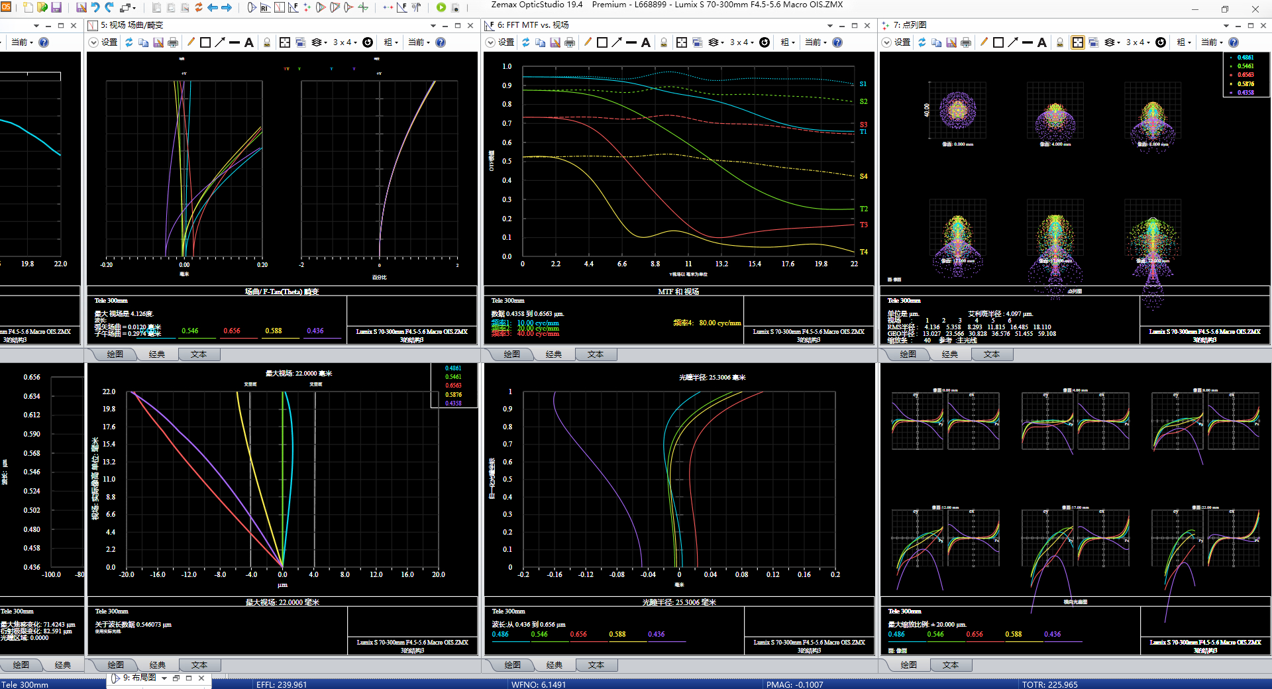The width and height of the screenshot is (1272, 689).
Task: Open the 3 x 4 layout dropdown in window 5
Action: (x=344, y=42)
